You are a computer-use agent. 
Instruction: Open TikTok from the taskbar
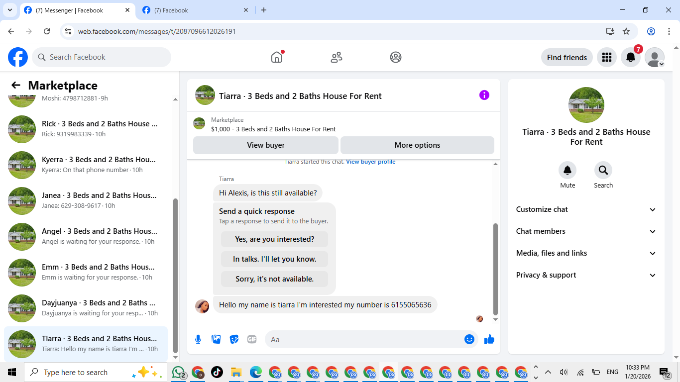[217, 372]
